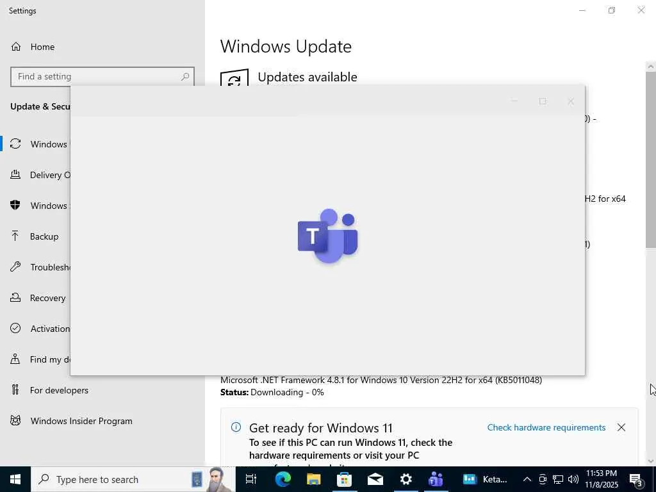656x492 pixels.
Task: Click the magnifier icon in Find a setting
Action: coord(185,77)
